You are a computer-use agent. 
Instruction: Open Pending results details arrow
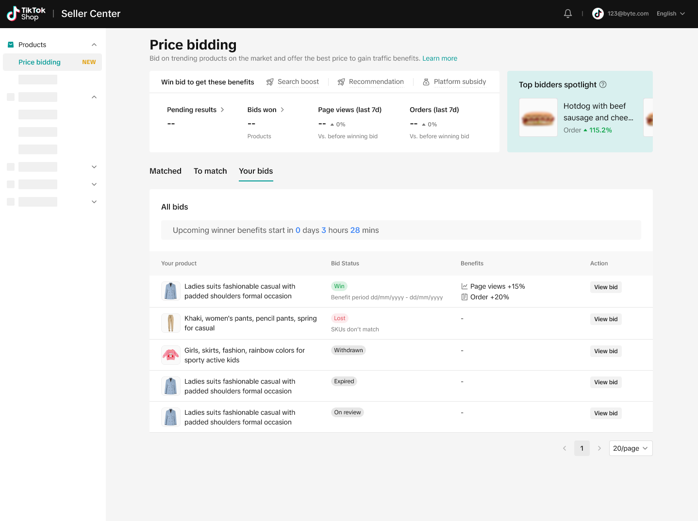[222, 110]
